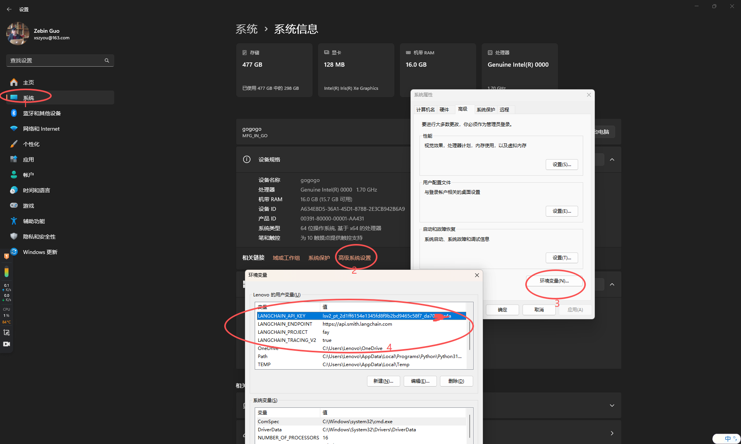Open Windows Update via its sync icon
Image resolution: width=741 pixels, height=444 pixels.
pos(14,252)
